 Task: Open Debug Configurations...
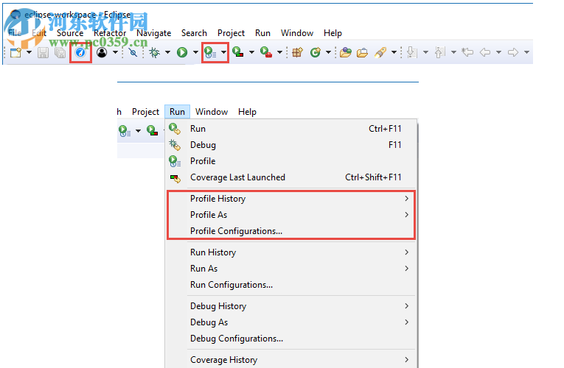pyautogui.click(x=291, y=339)
